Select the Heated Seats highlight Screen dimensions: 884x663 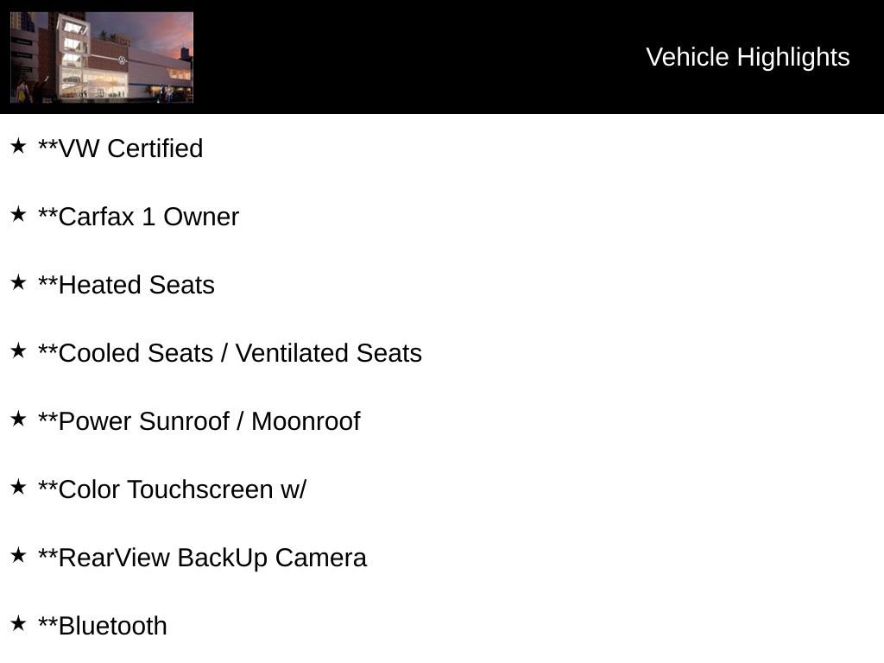point(126,285)
